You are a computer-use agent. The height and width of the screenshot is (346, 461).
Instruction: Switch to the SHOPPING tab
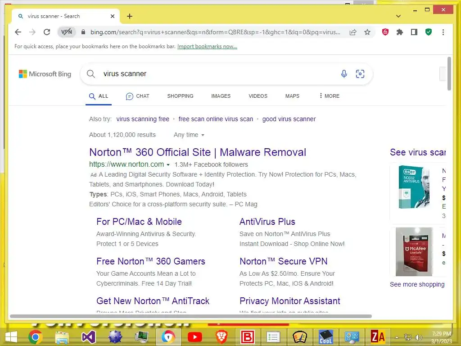180,96
